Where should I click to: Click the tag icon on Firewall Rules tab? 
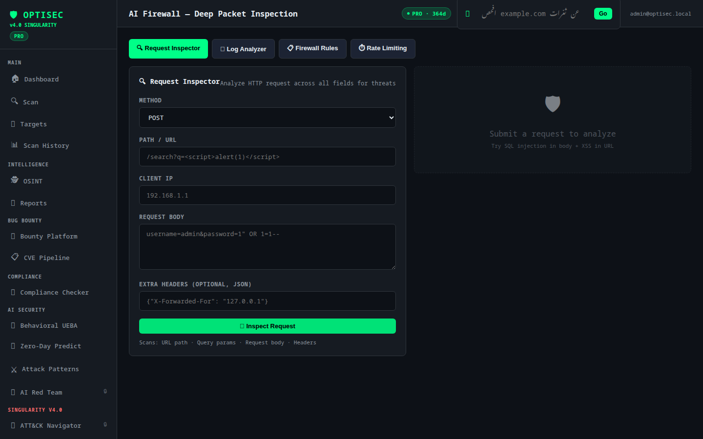point(290,48)
